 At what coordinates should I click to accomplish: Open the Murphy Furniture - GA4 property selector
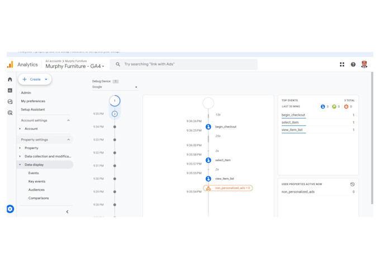click(x=75, y=66)
